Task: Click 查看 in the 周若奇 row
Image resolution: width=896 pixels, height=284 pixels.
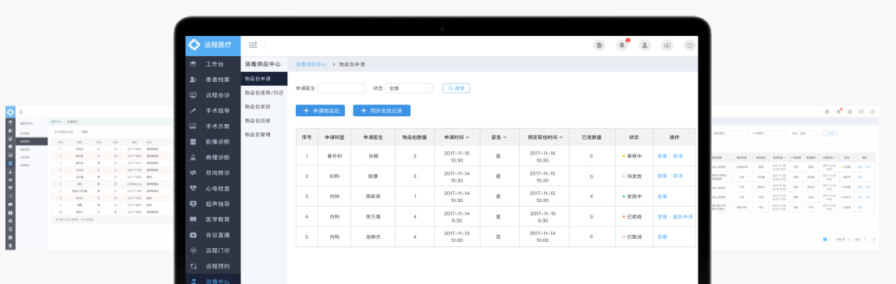Action: click(663, 197)
